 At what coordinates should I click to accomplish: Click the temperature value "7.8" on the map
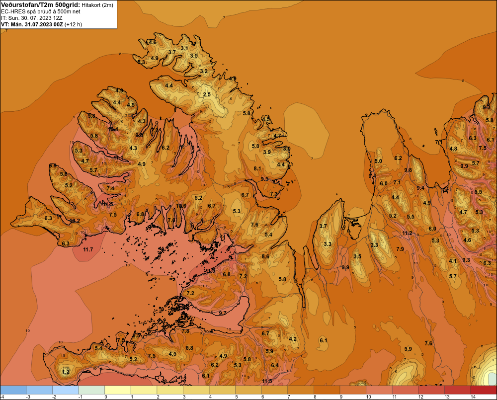coord(185,331)
